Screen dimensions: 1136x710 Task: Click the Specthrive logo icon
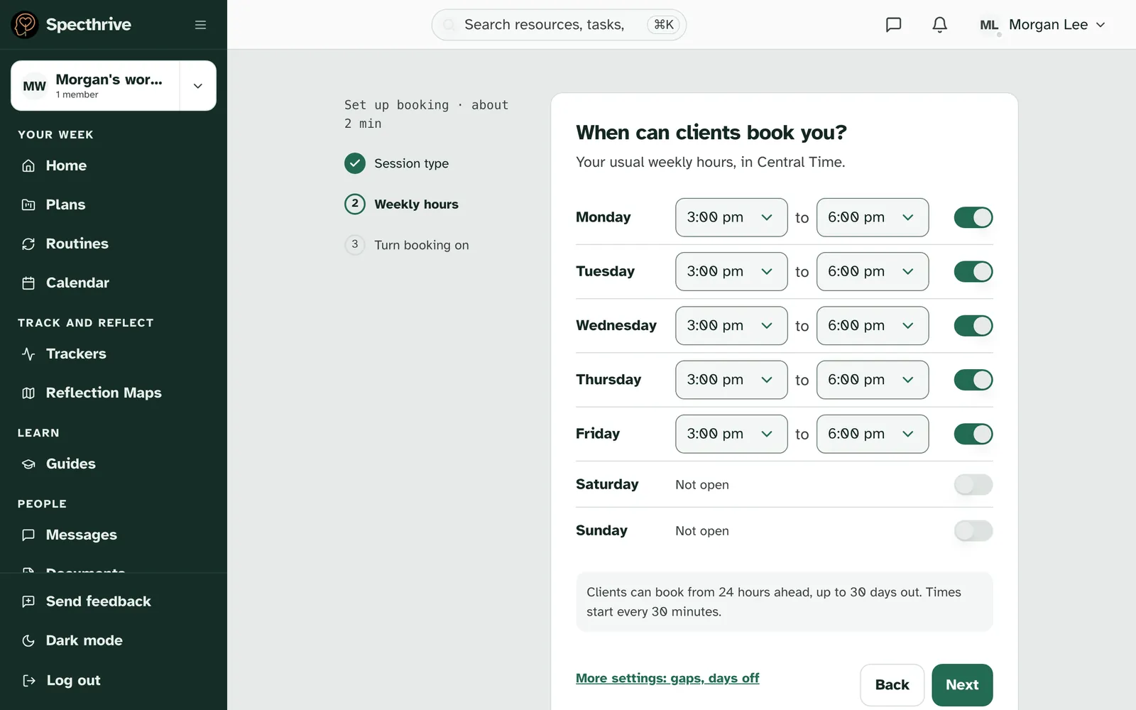coord(25,25)
